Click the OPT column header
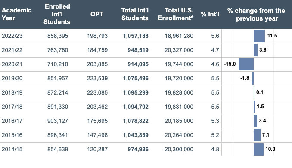Image resolution: width=292 pixels, height=168 pixels. (x=97, y=14)
